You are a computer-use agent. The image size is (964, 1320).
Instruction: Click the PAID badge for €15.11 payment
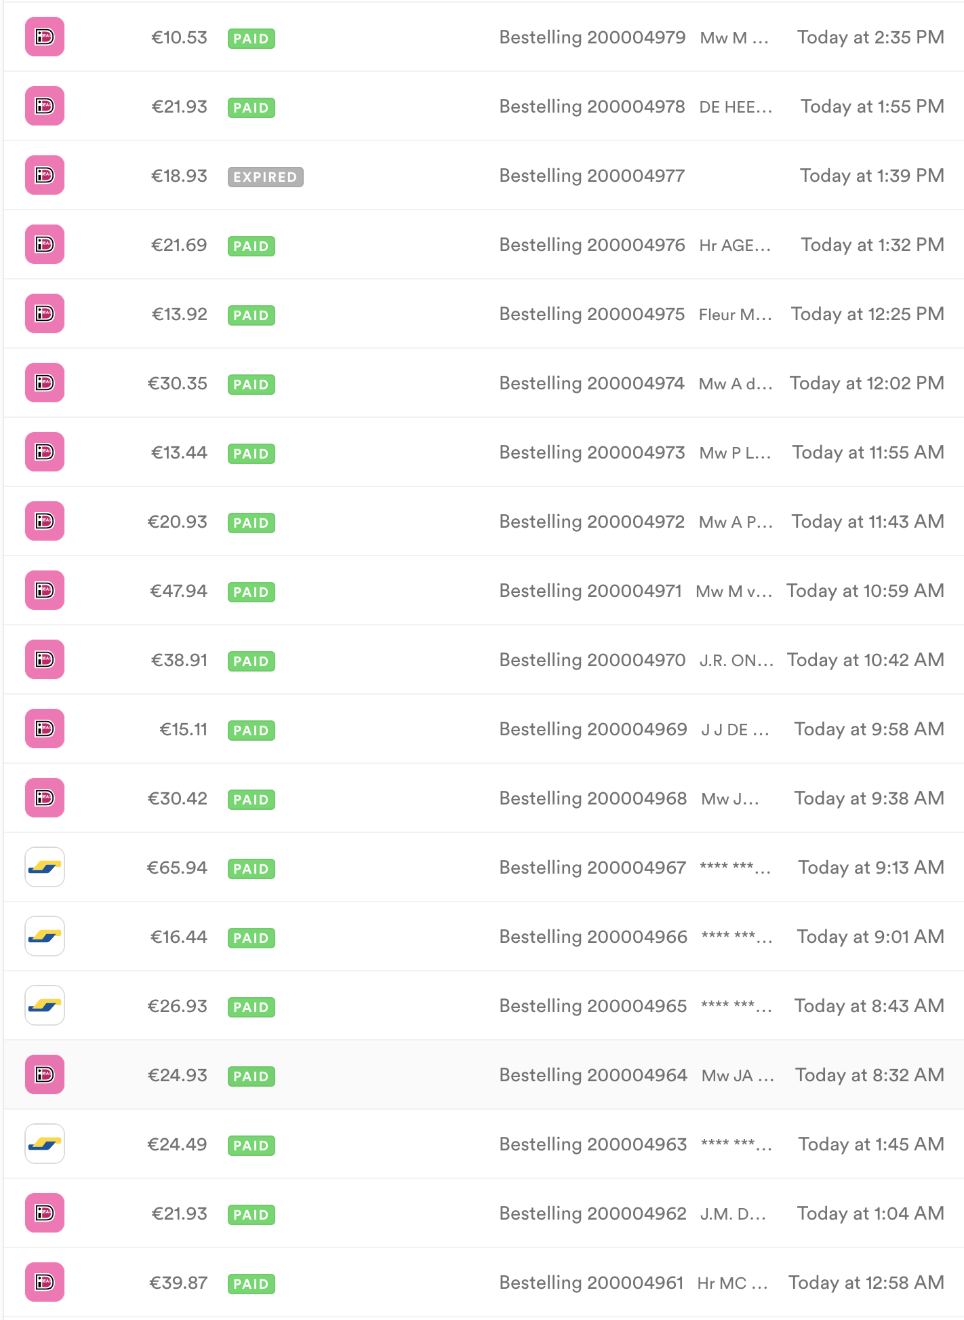pyautogui.click(x=251, y=730)
